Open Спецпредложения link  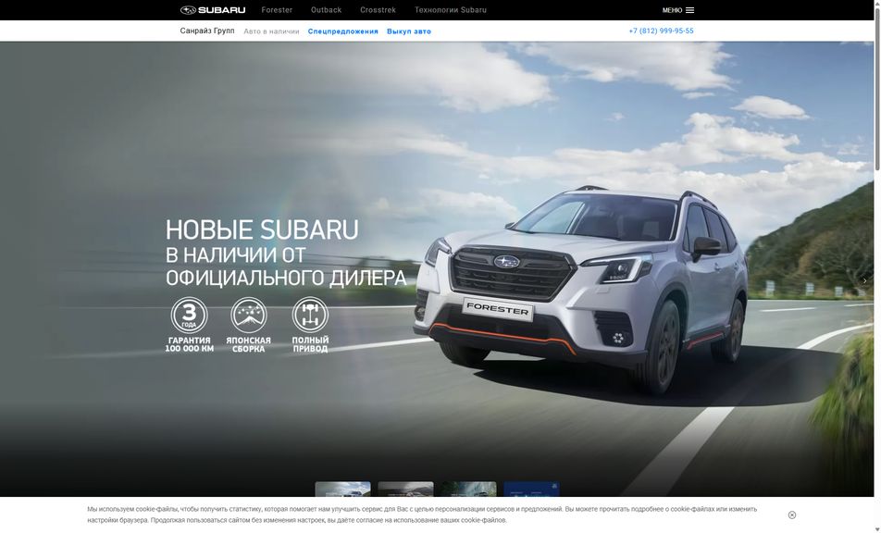pyautogui.click(x=342, y=31)
